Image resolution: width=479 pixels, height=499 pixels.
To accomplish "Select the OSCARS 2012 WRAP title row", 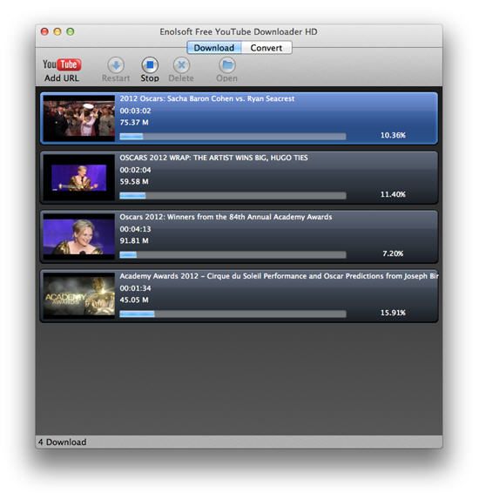I will [x=239, y=178].
